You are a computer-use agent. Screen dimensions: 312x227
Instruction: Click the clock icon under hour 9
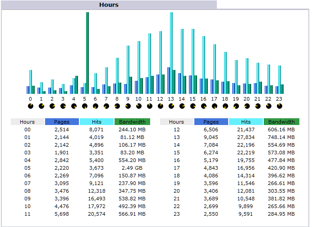[x=128, y=106]
